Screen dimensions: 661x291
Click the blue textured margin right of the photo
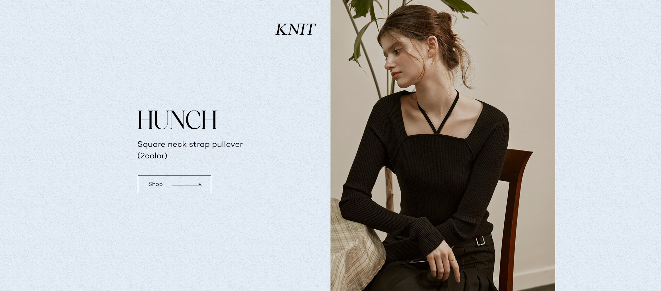coord(608,145)
